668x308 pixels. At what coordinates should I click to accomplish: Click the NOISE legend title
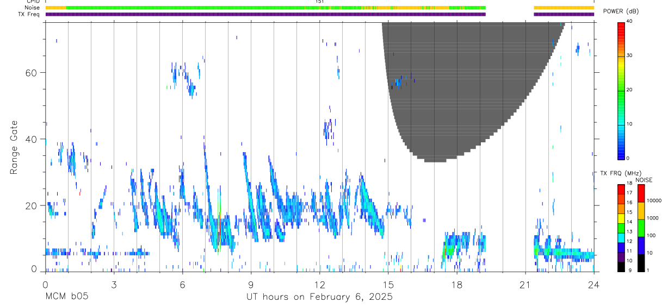click(644, 180)
